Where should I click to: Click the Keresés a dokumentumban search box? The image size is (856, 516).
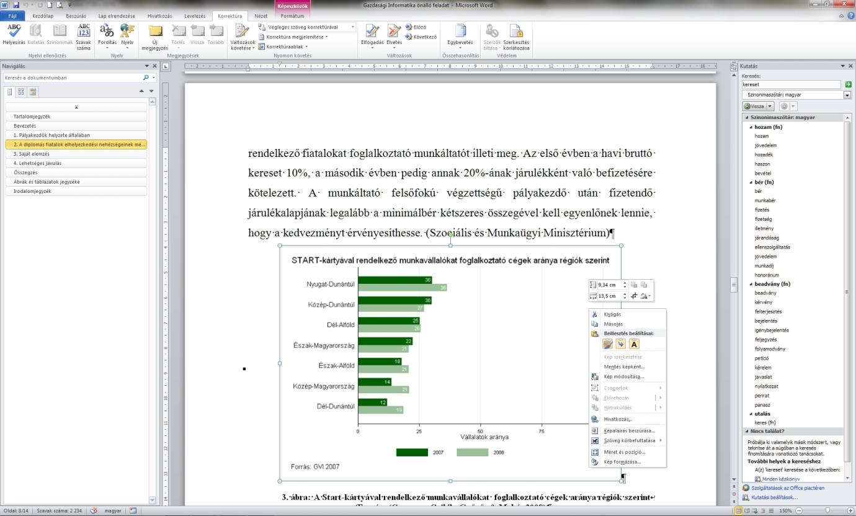pos(73,78)
